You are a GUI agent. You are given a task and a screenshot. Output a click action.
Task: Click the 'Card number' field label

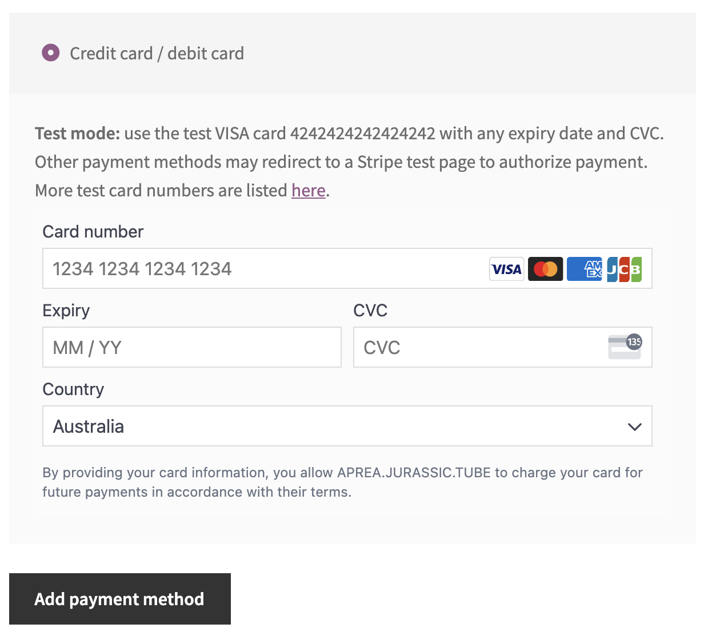93,232
